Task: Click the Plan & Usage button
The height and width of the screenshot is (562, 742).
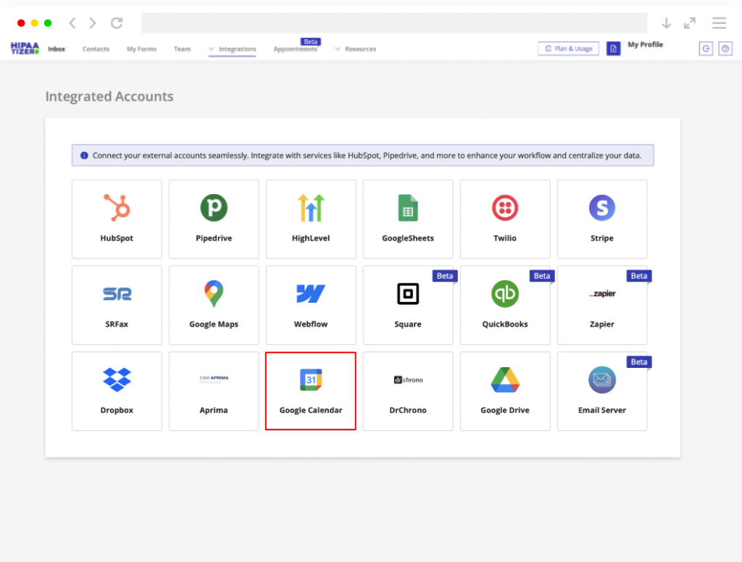Action: [568, 49]
